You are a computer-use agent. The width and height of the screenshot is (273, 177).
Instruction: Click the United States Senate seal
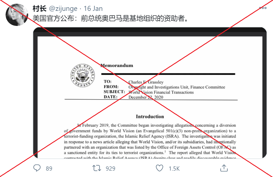[x=83, y=75]
